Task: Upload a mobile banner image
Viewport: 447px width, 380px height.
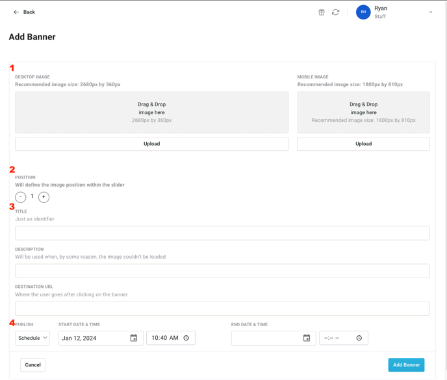Action: tap(363, 144)
